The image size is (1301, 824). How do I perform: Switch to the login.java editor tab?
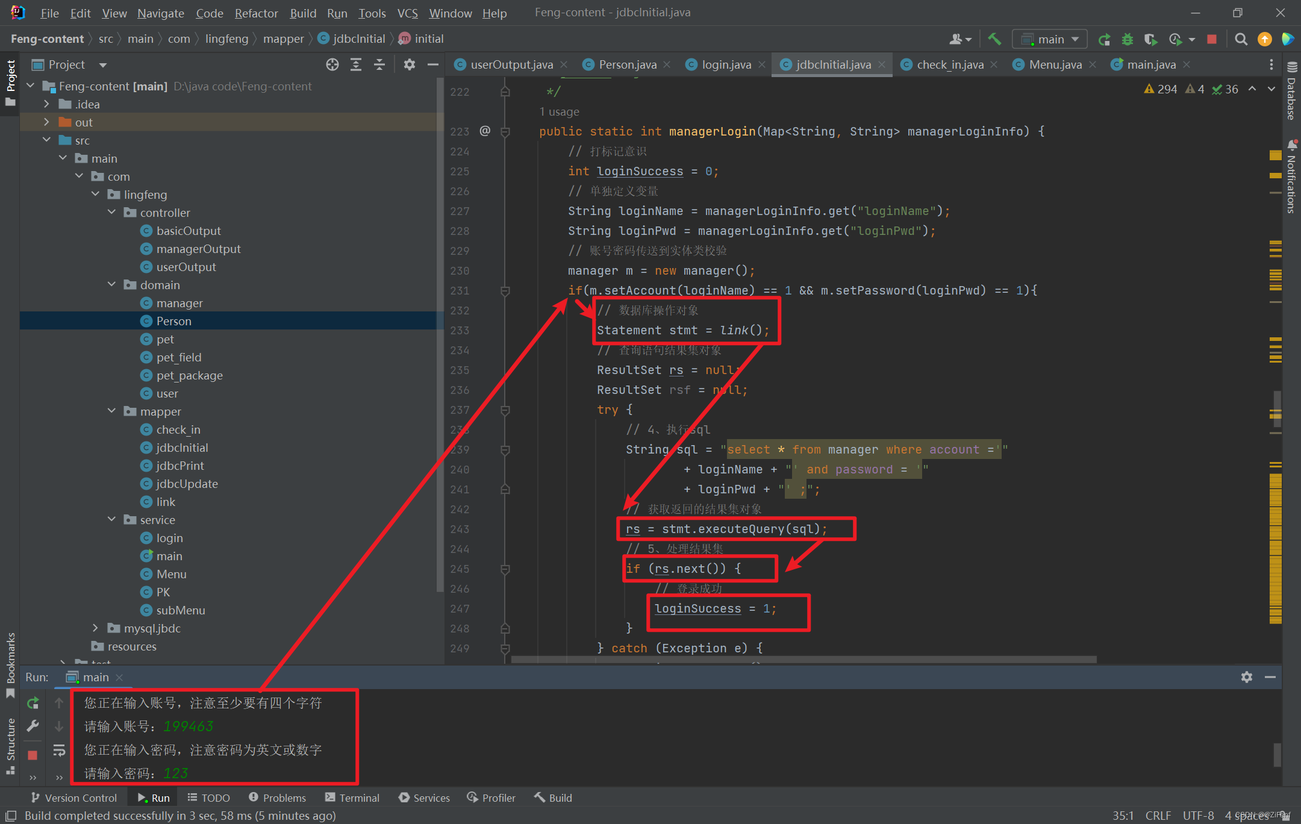click(726, 64)
